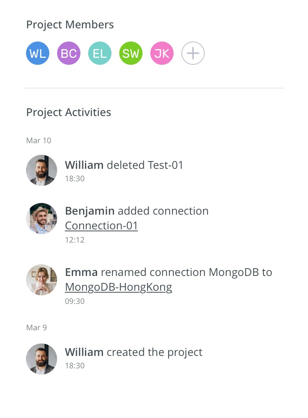Select the SW member avatar
Screen dimensions: 308x418
[131, 53]
